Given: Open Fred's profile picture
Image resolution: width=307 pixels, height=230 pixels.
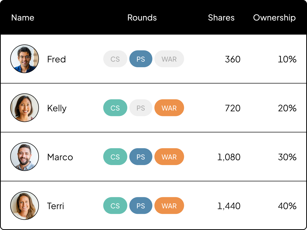Looking at the screenshot, I should (25, 59).
